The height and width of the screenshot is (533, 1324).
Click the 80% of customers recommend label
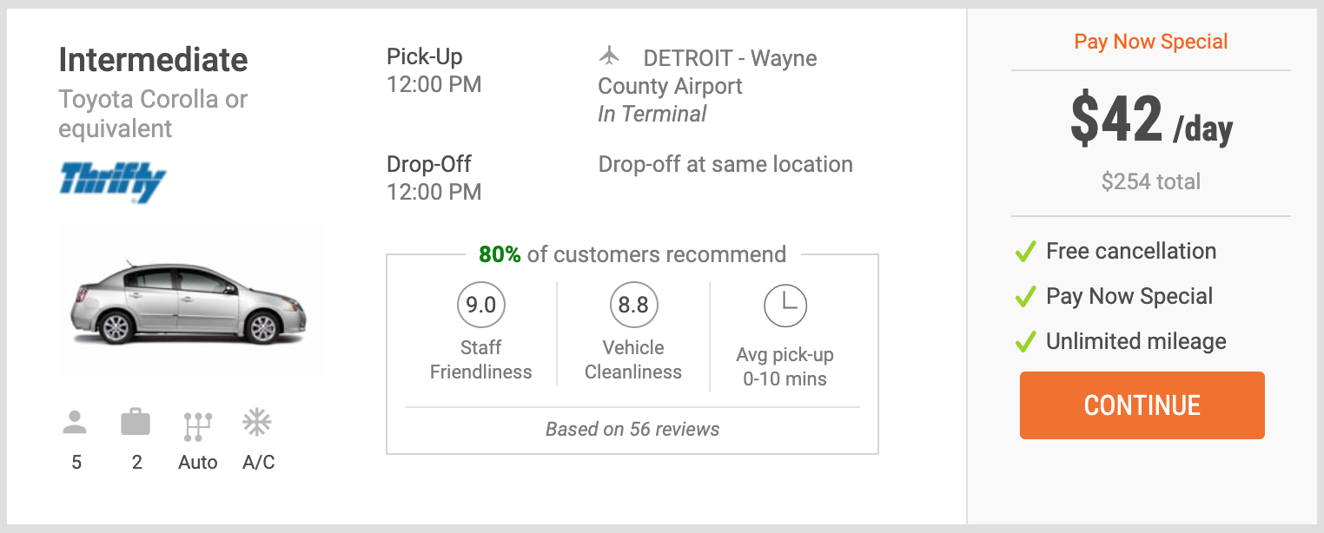(x=632, y=254)
